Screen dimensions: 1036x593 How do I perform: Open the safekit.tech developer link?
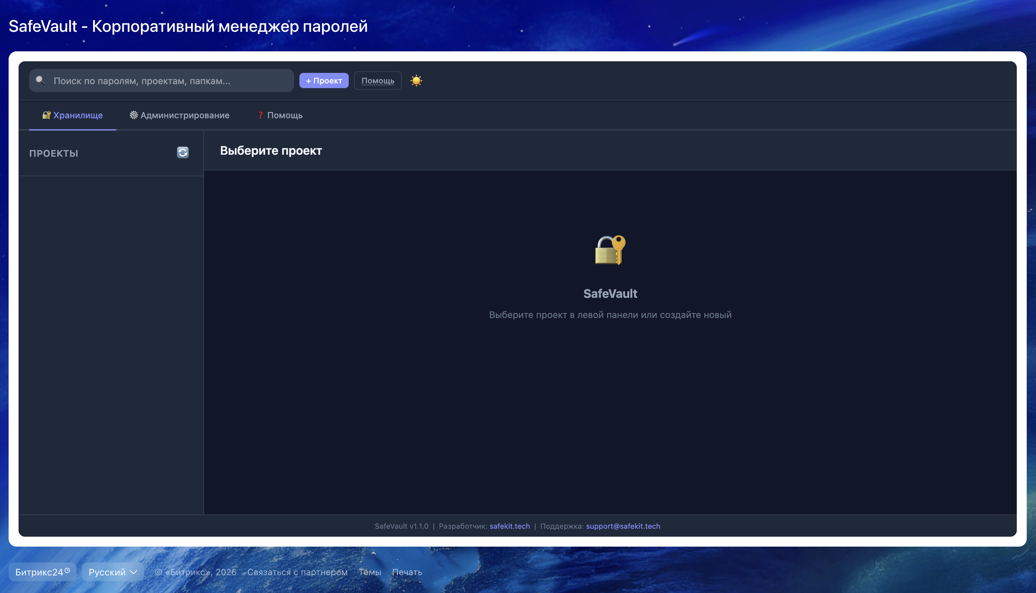coord(509,526)
